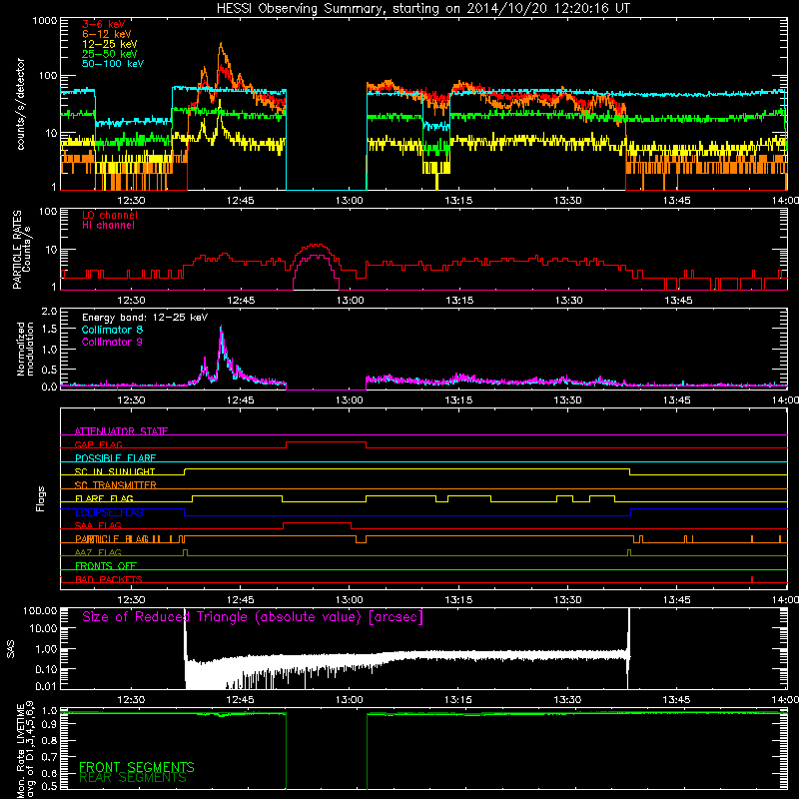Click the 'Energy band: 12-25 keV' caption
Image resolution: width=799 pixels, height=799 pixels.
(x=145, y=318)
